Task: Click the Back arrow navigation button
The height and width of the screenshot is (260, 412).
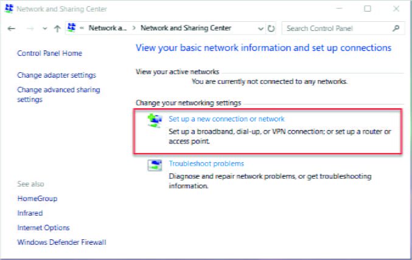Action: [12, 29]
